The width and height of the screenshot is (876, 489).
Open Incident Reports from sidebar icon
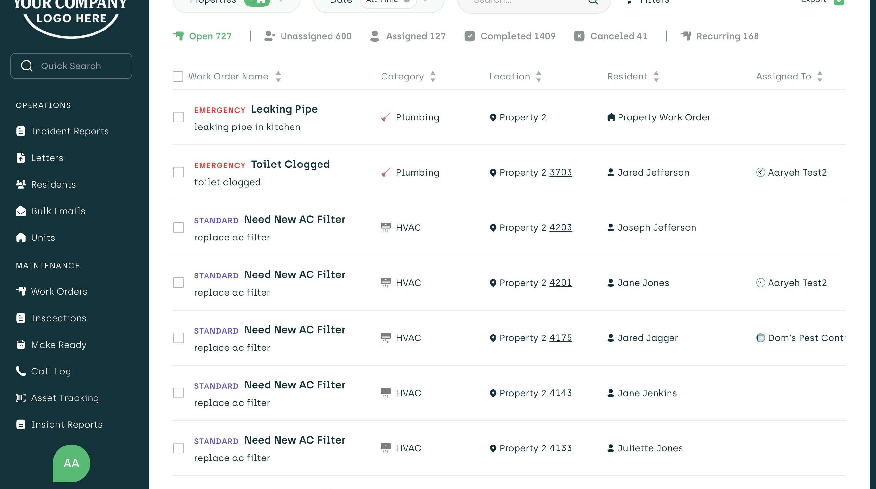[21, 131]
